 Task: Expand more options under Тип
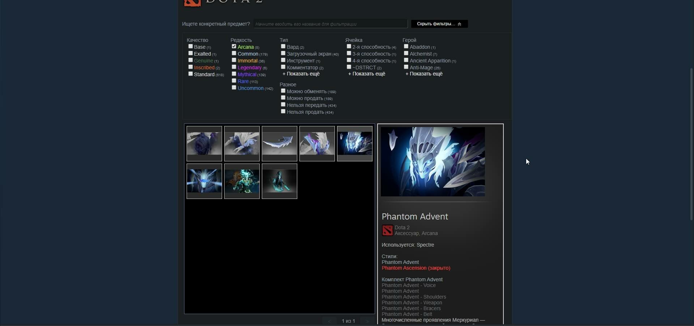click(x=301, y=74)
